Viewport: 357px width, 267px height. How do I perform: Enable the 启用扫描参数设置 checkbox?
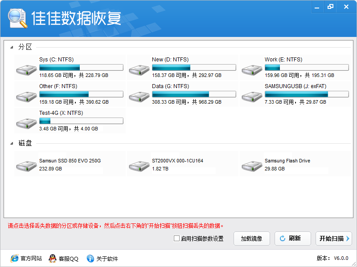tap(177, 239)
